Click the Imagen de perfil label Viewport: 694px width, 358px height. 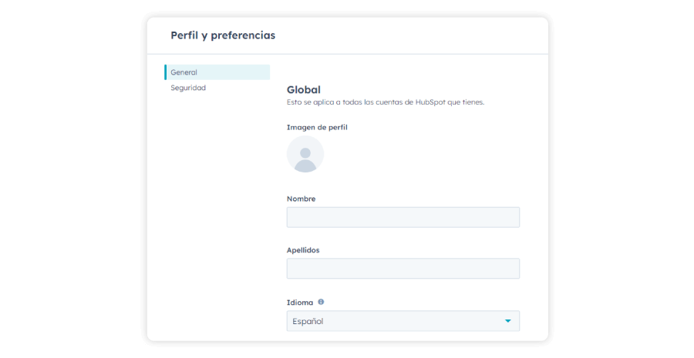317,127
